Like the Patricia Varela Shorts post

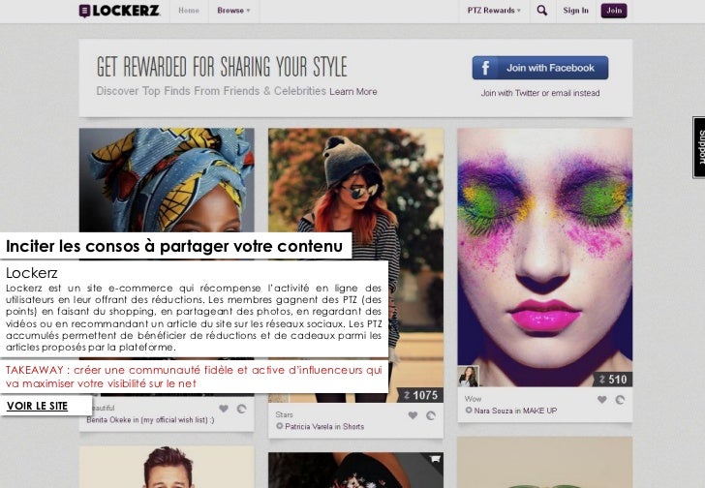coord(413,415)
